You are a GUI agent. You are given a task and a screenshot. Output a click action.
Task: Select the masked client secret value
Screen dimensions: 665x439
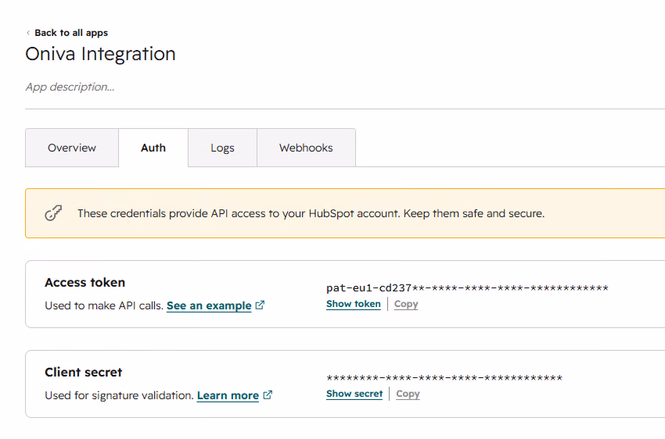tap(444, 377)
